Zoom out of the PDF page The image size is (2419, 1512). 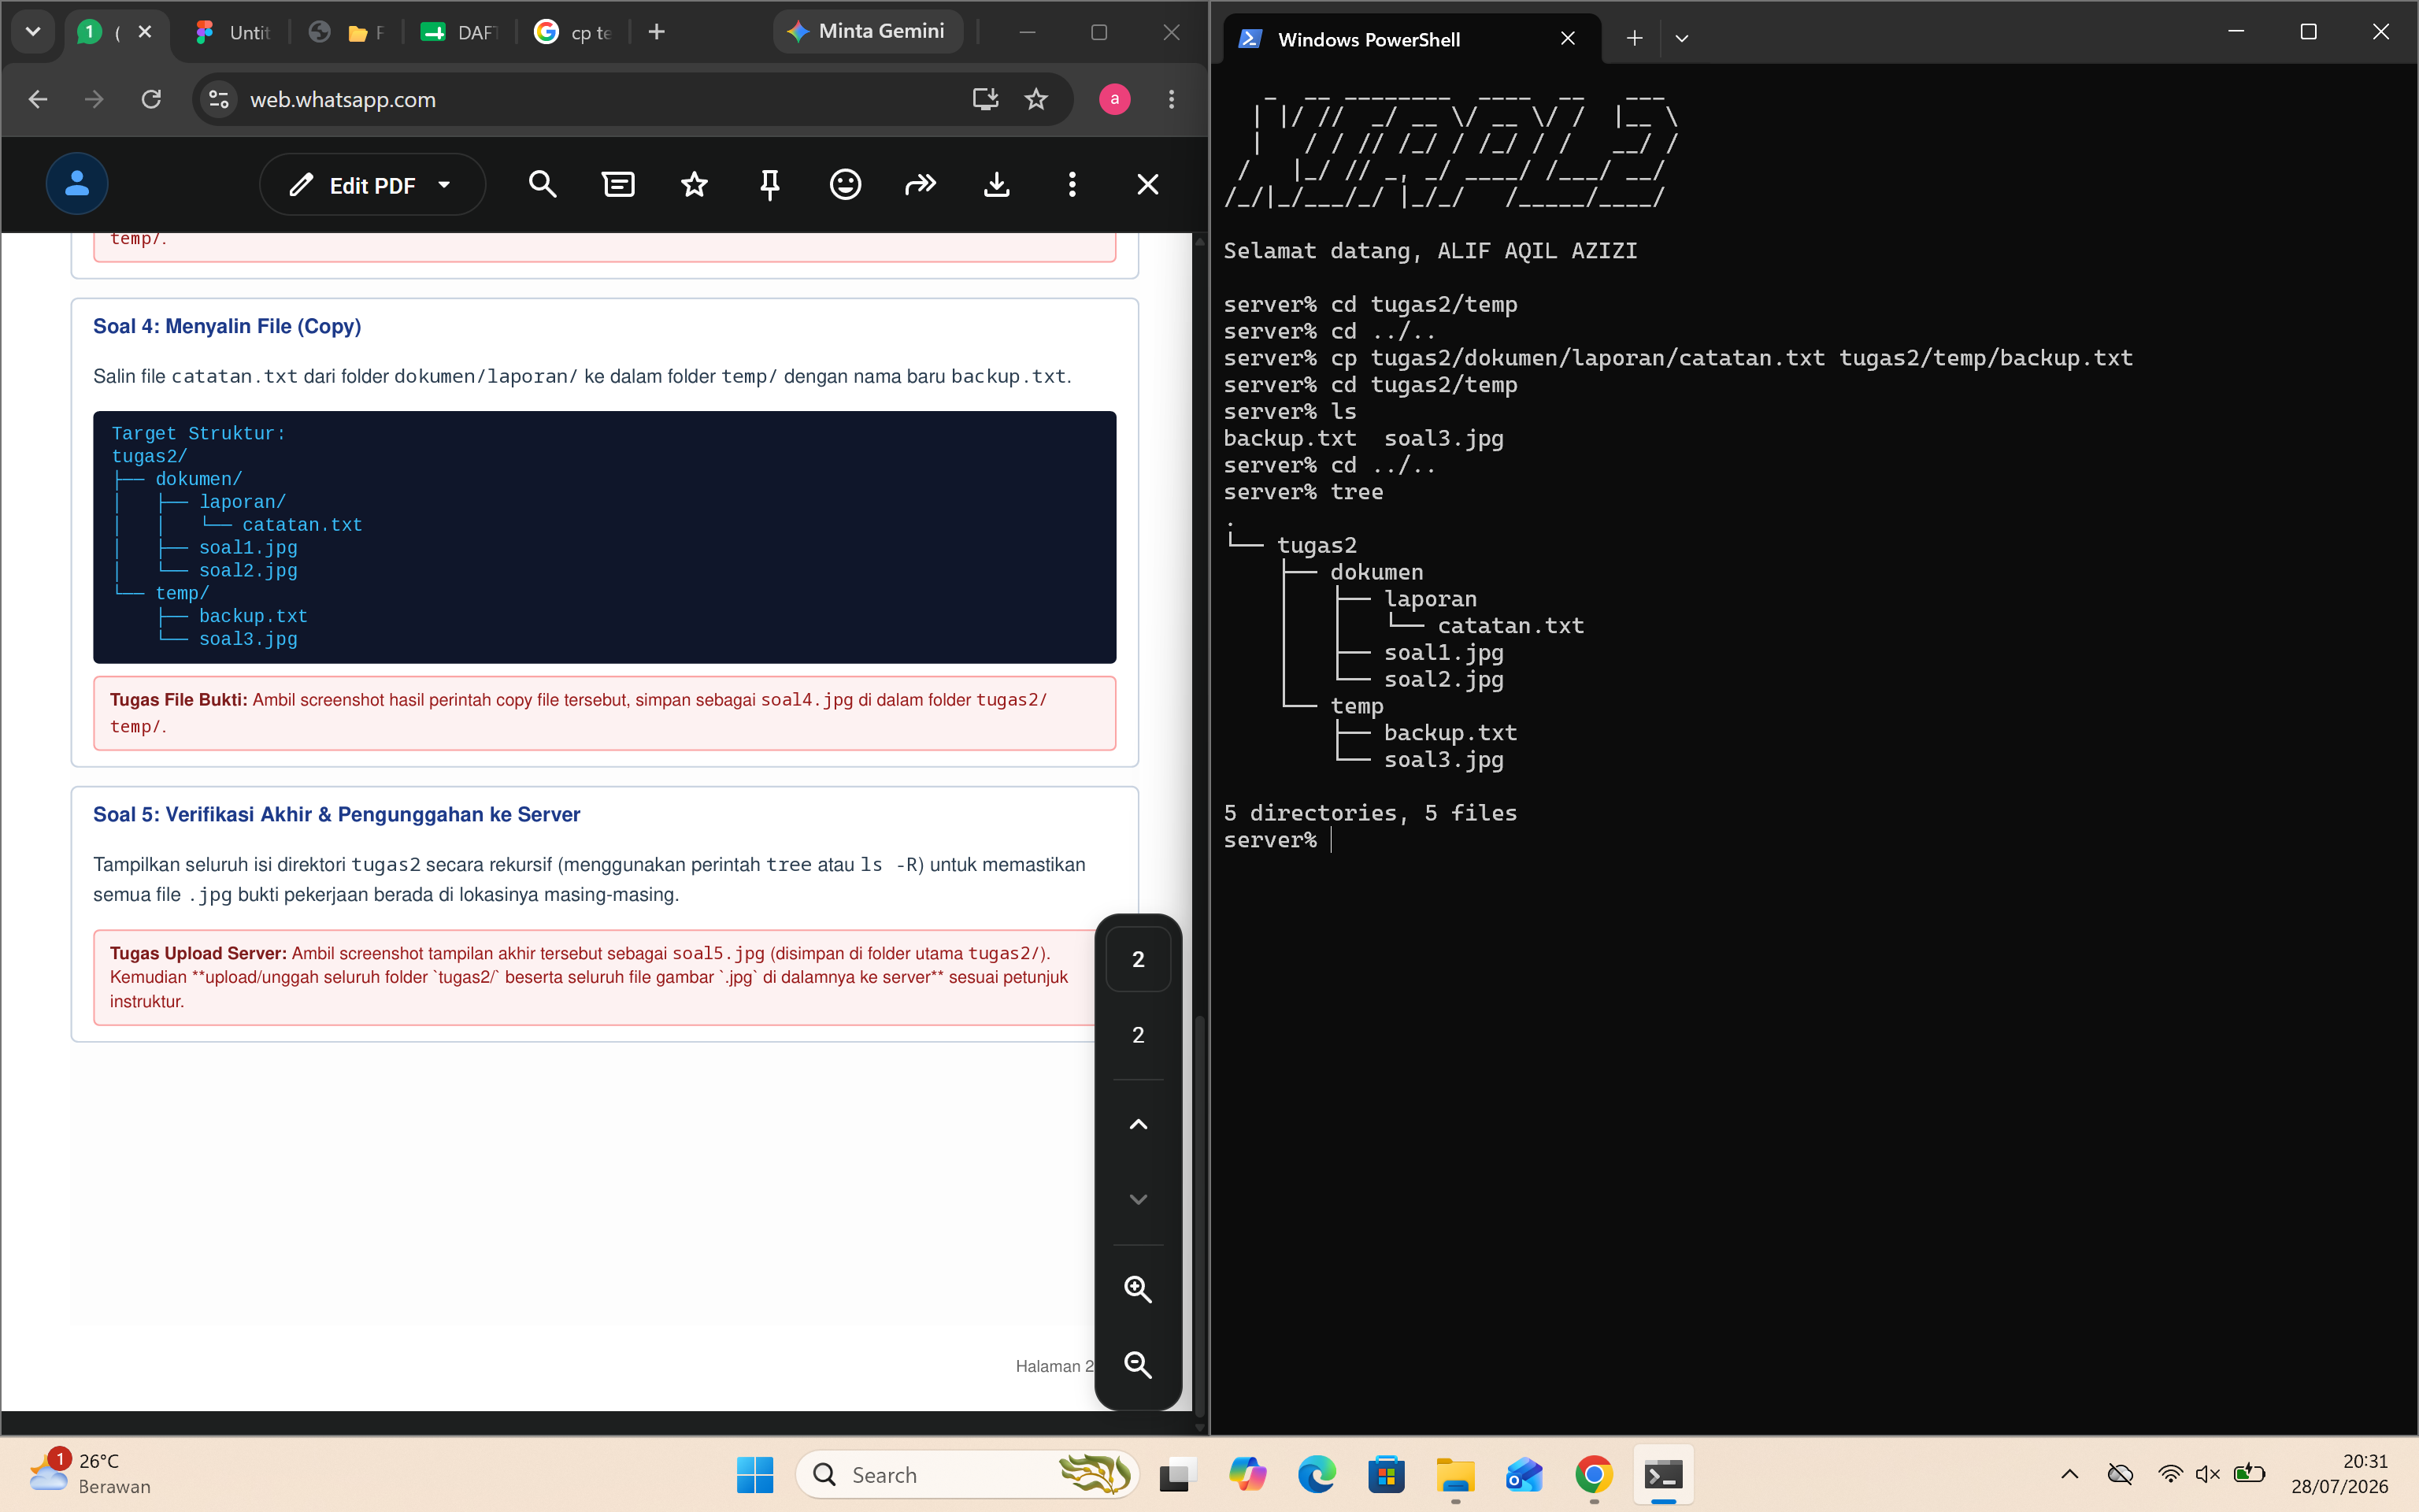(1138, 1365)
